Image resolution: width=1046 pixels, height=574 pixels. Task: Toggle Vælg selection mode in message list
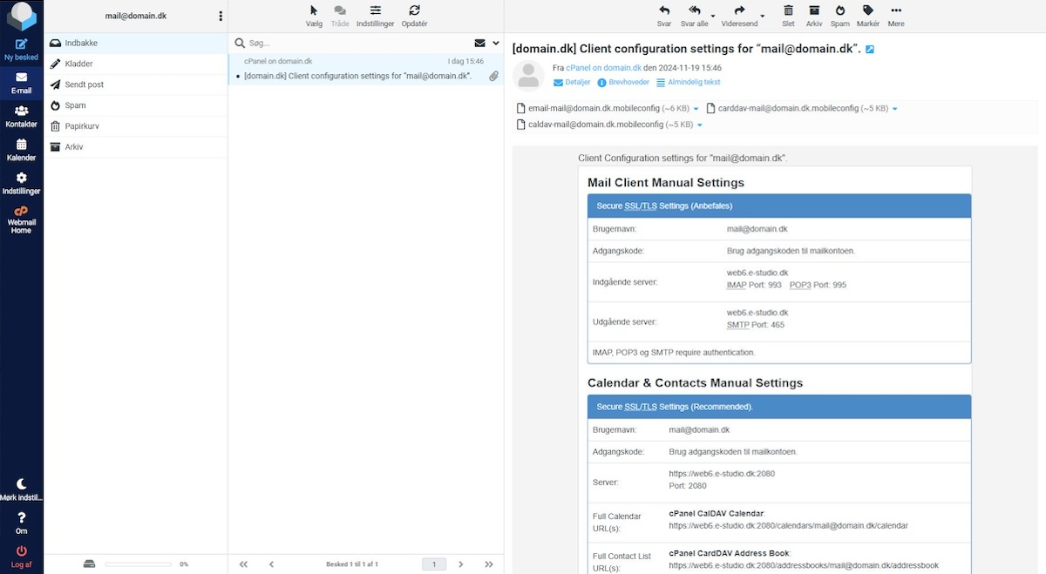tap(314, 15)
